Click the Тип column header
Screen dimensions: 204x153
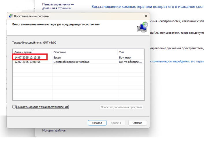pos(131,52)
